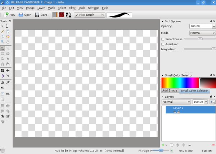Click the Opacity 100.00 input field
This screenshot has width=216, height=154.
[201, 26]
